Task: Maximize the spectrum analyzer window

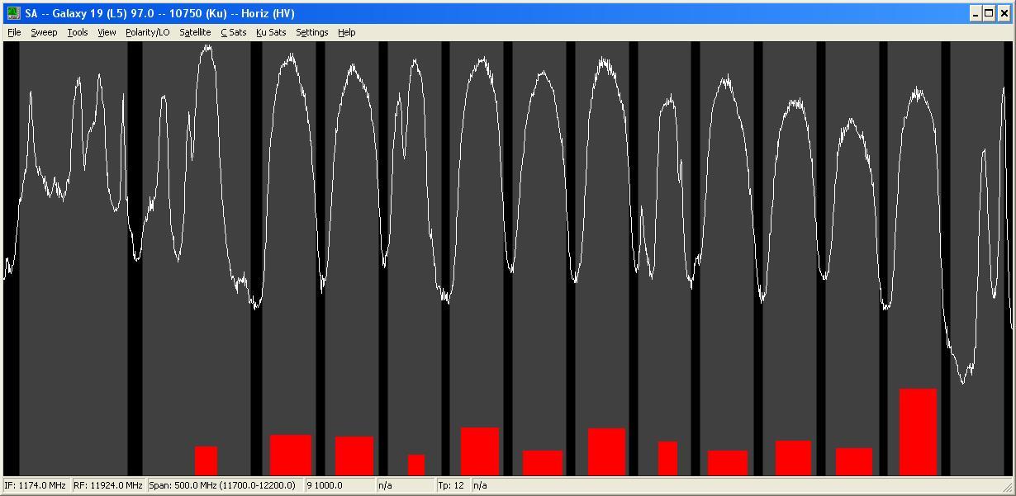Action: [x=989, y=13]
